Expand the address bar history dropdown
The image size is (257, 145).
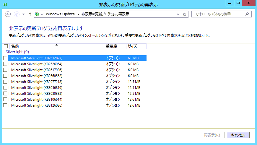click(178, 14)
